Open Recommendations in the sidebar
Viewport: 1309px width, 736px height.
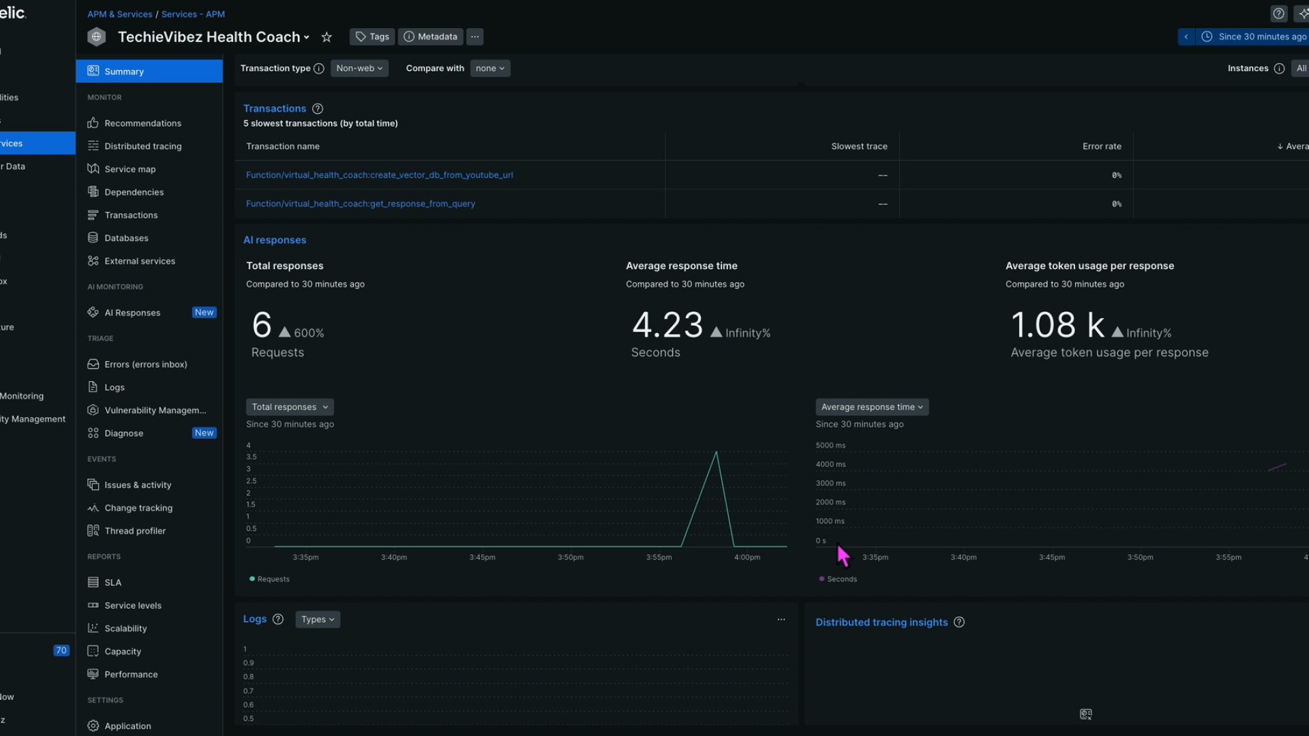tap(142, 123)
